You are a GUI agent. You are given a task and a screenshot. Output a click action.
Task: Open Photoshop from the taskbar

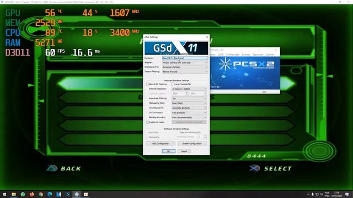point(68,194)
